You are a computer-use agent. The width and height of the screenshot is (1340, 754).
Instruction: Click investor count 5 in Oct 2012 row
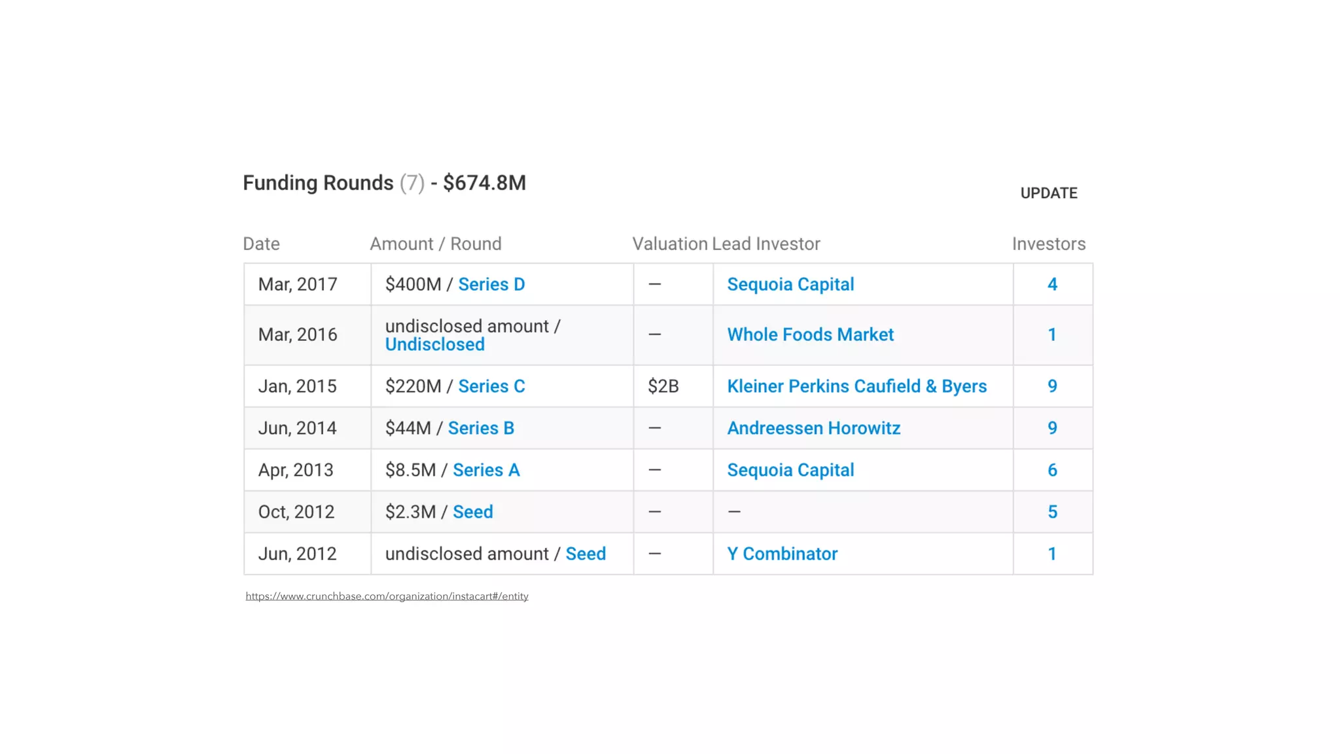tap(1051, 512)
